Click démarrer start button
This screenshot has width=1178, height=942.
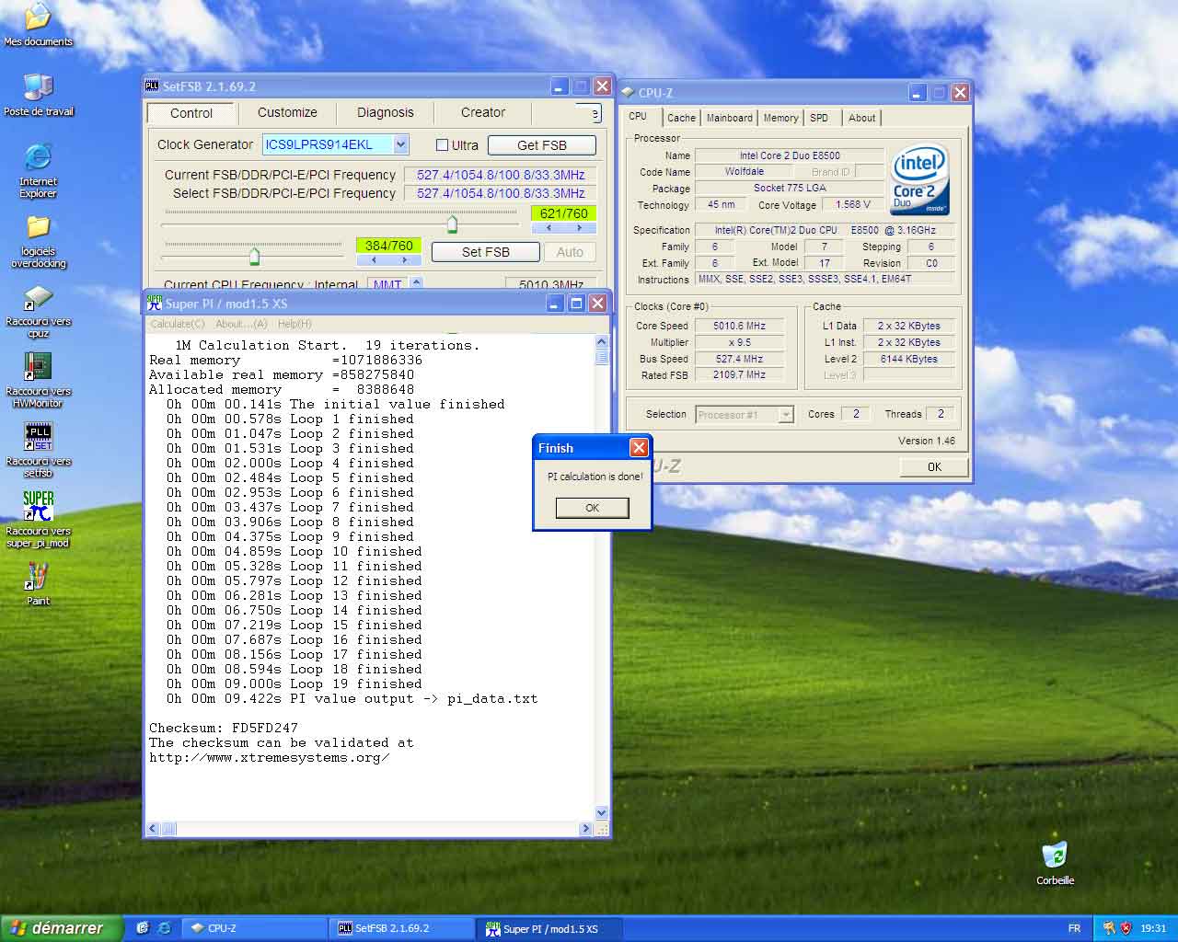62,928
